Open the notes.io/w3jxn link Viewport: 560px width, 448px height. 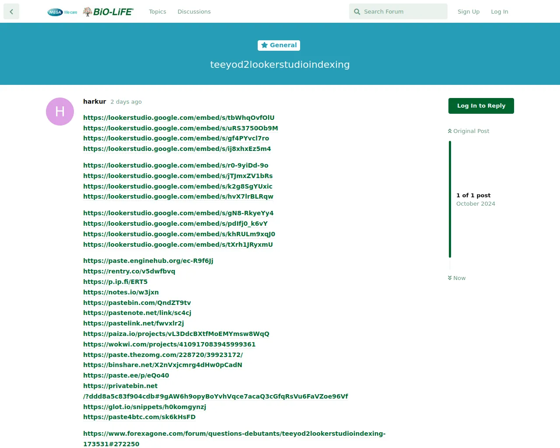pos(121,292)
